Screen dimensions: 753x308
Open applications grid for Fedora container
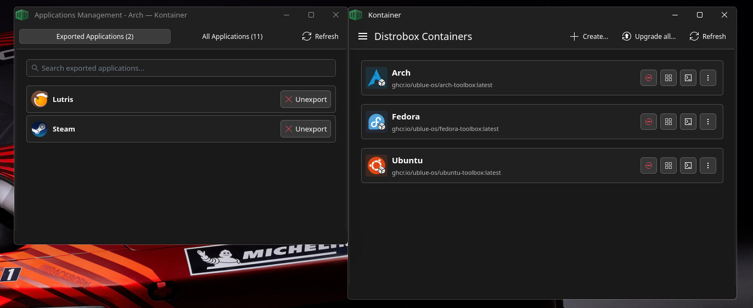point(668,122)
